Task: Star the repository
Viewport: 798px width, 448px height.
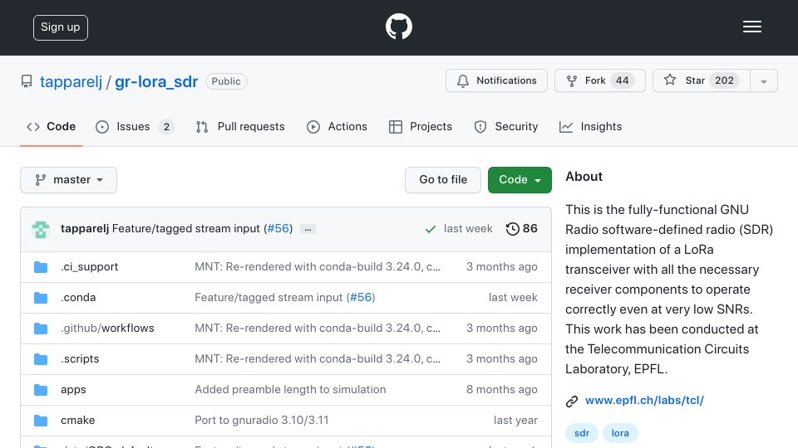Action: tap(702, 80)
